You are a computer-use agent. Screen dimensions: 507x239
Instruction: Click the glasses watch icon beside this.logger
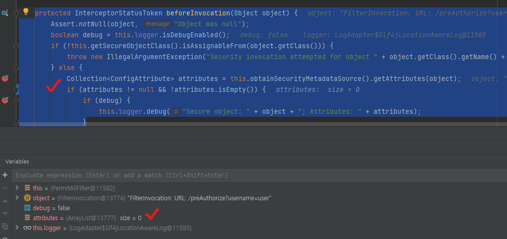coord(27,228)
